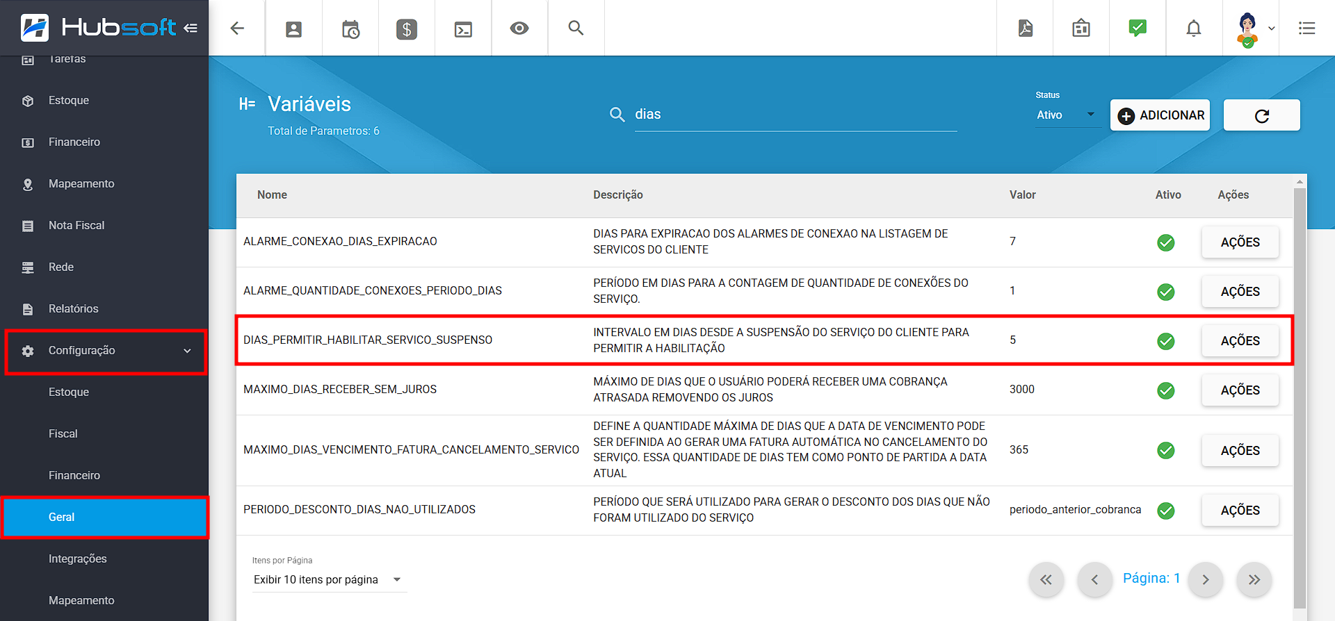
Task: Open Rede menu
Action: click(104, 267)
